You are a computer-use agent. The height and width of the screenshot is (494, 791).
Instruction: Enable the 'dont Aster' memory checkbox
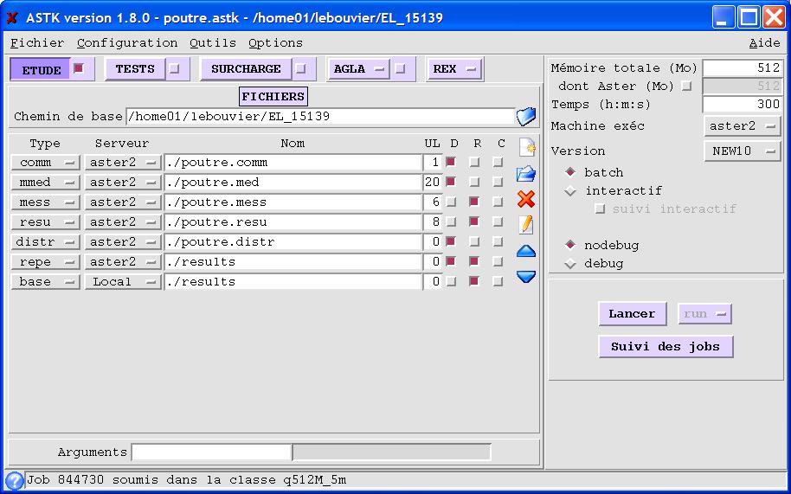pyautogui.click(x=686, y=87)
